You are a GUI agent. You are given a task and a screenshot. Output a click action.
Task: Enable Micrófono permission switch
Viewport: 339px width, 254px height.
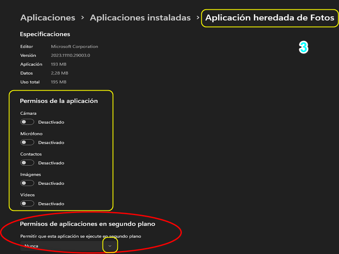pos(27,142)
